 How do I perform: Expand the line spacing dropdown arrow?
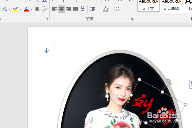[x=97, y=9]
